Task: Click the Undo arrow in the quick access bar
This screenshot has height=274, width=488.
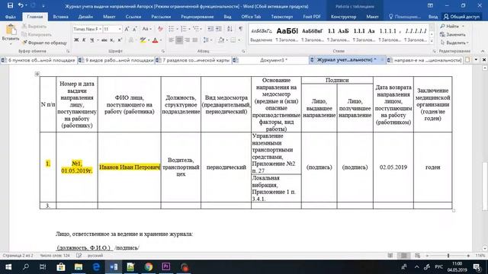Action: (x=21, y=5)
